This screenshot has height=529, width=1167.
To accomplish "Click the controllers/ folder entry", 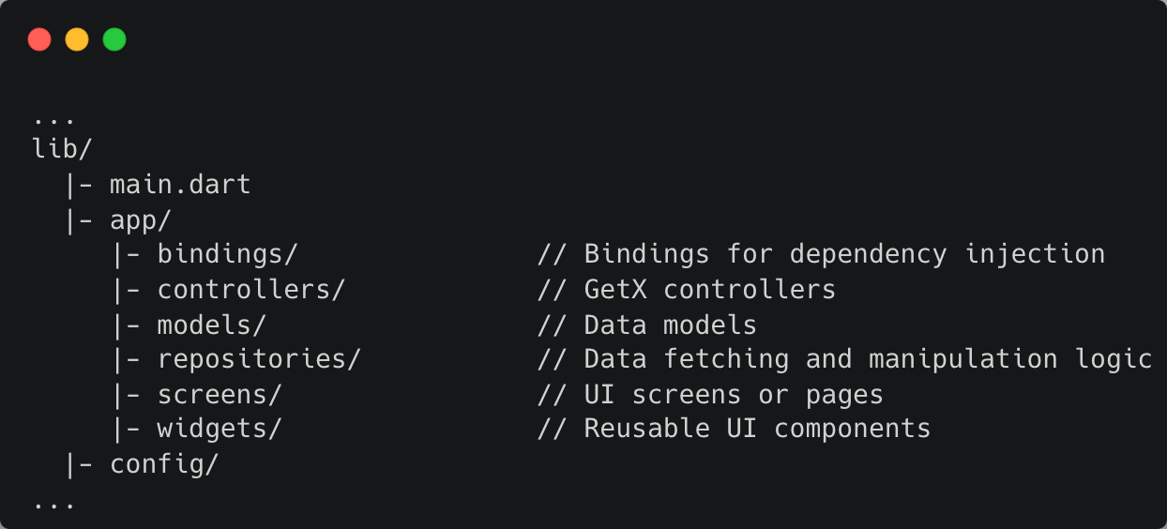I will 251,289.
